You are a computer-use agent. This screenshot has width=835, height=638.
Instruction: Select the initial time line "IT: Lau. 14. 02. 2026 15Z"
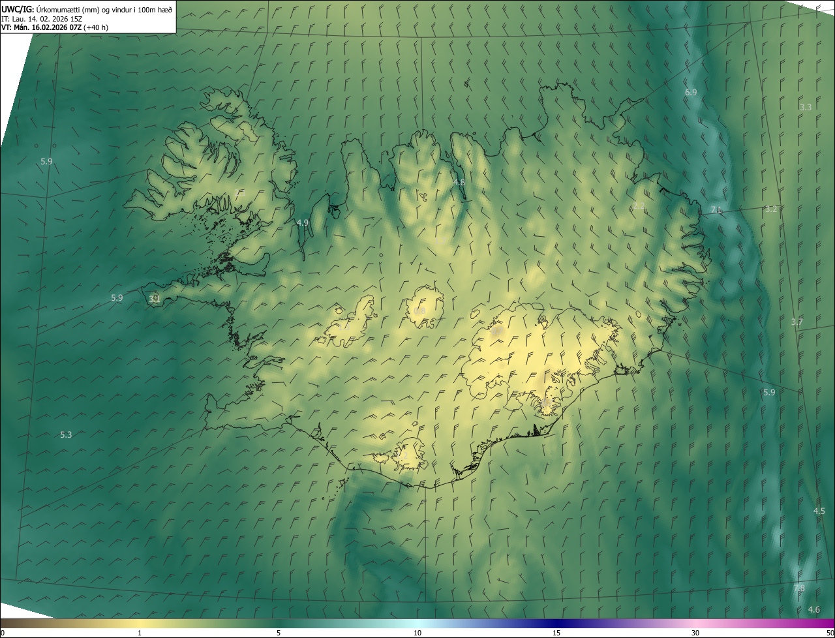42,18
